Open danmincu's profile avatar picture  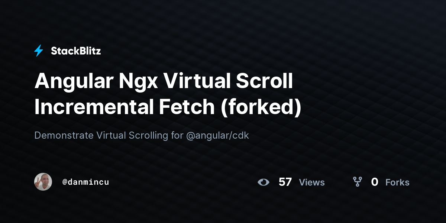click(43, 182)
